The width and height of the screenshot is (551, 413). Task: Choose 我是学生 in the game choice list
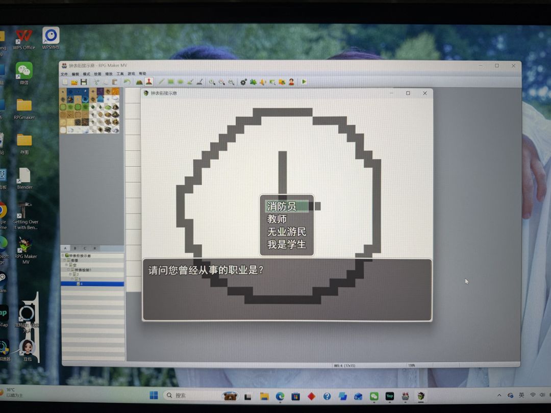pos(287,244)
